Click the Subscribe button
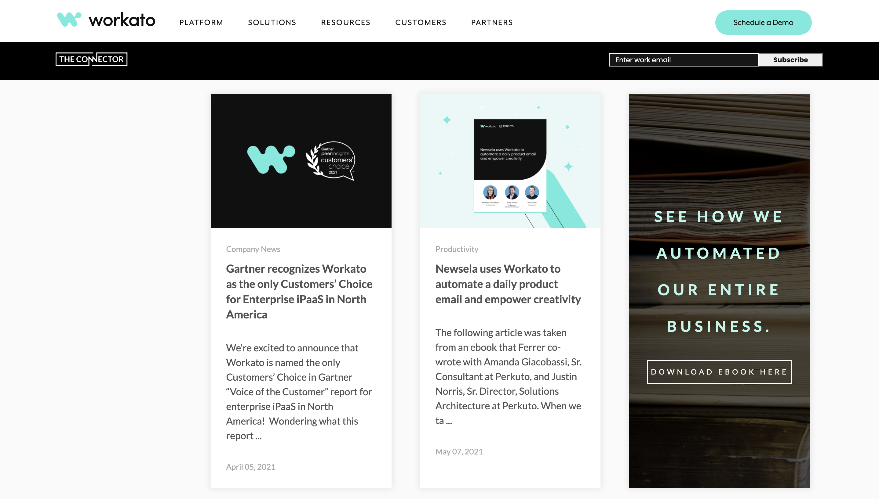 click(790, 60)
